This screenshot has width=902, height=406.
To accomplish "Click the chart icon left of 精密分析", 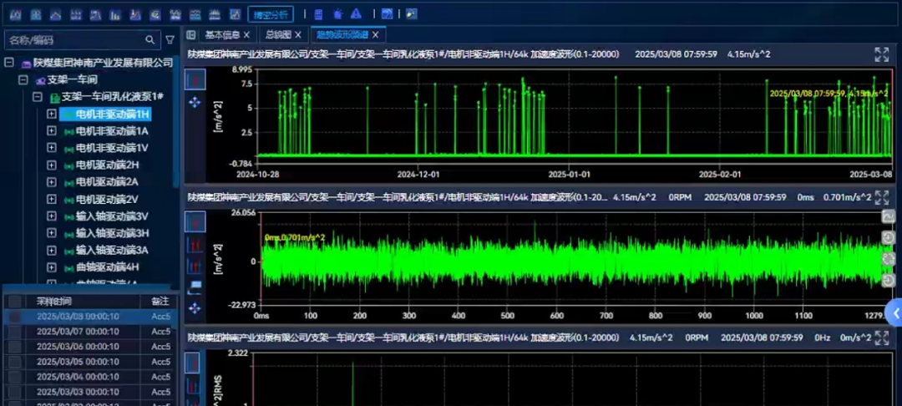I will tap(235, 14).
